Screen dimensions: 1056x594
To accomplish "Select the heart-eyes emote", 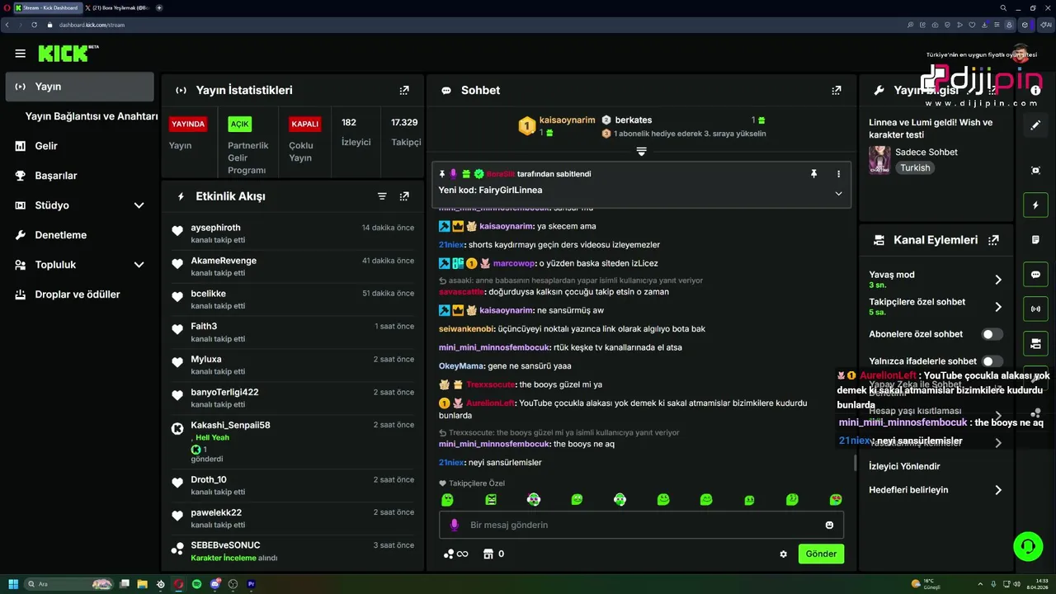I will coord(836,499).
